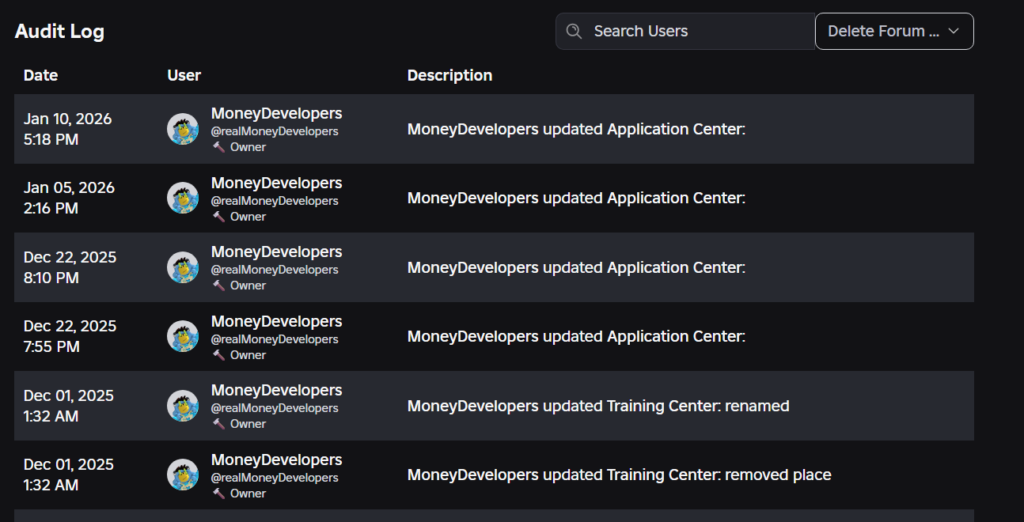The image size is (1024, 522).
Task: Click the chevron arrow on Delete Forum dropdown
Action: (x=954, y=31)
